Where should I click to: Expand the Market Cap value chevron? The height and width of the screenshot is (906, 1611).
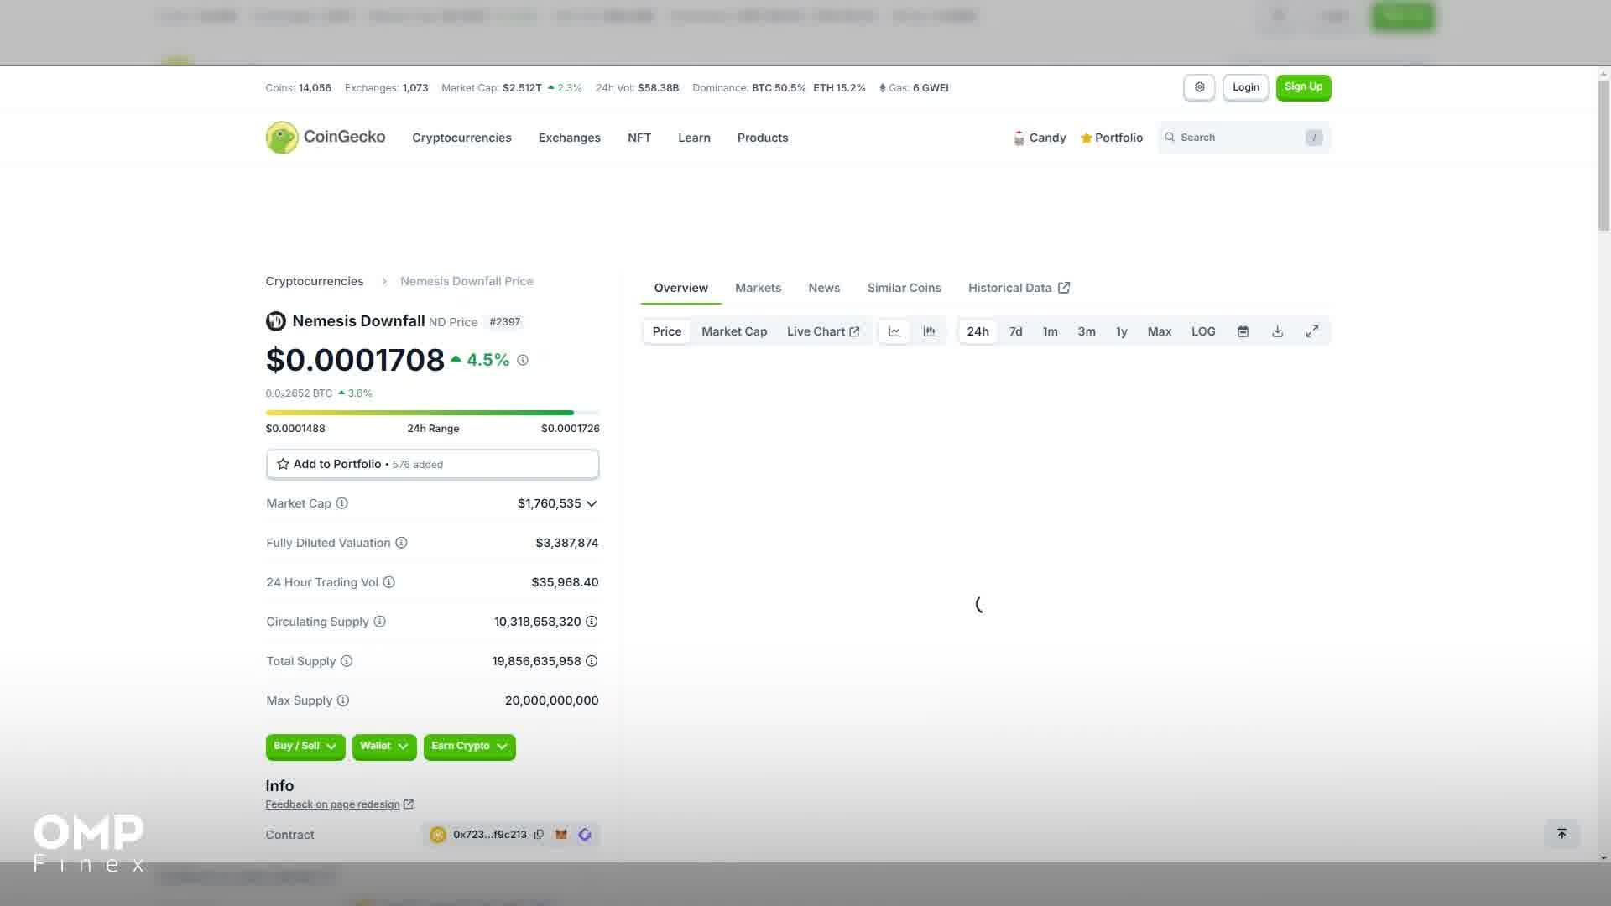point(592,504)
